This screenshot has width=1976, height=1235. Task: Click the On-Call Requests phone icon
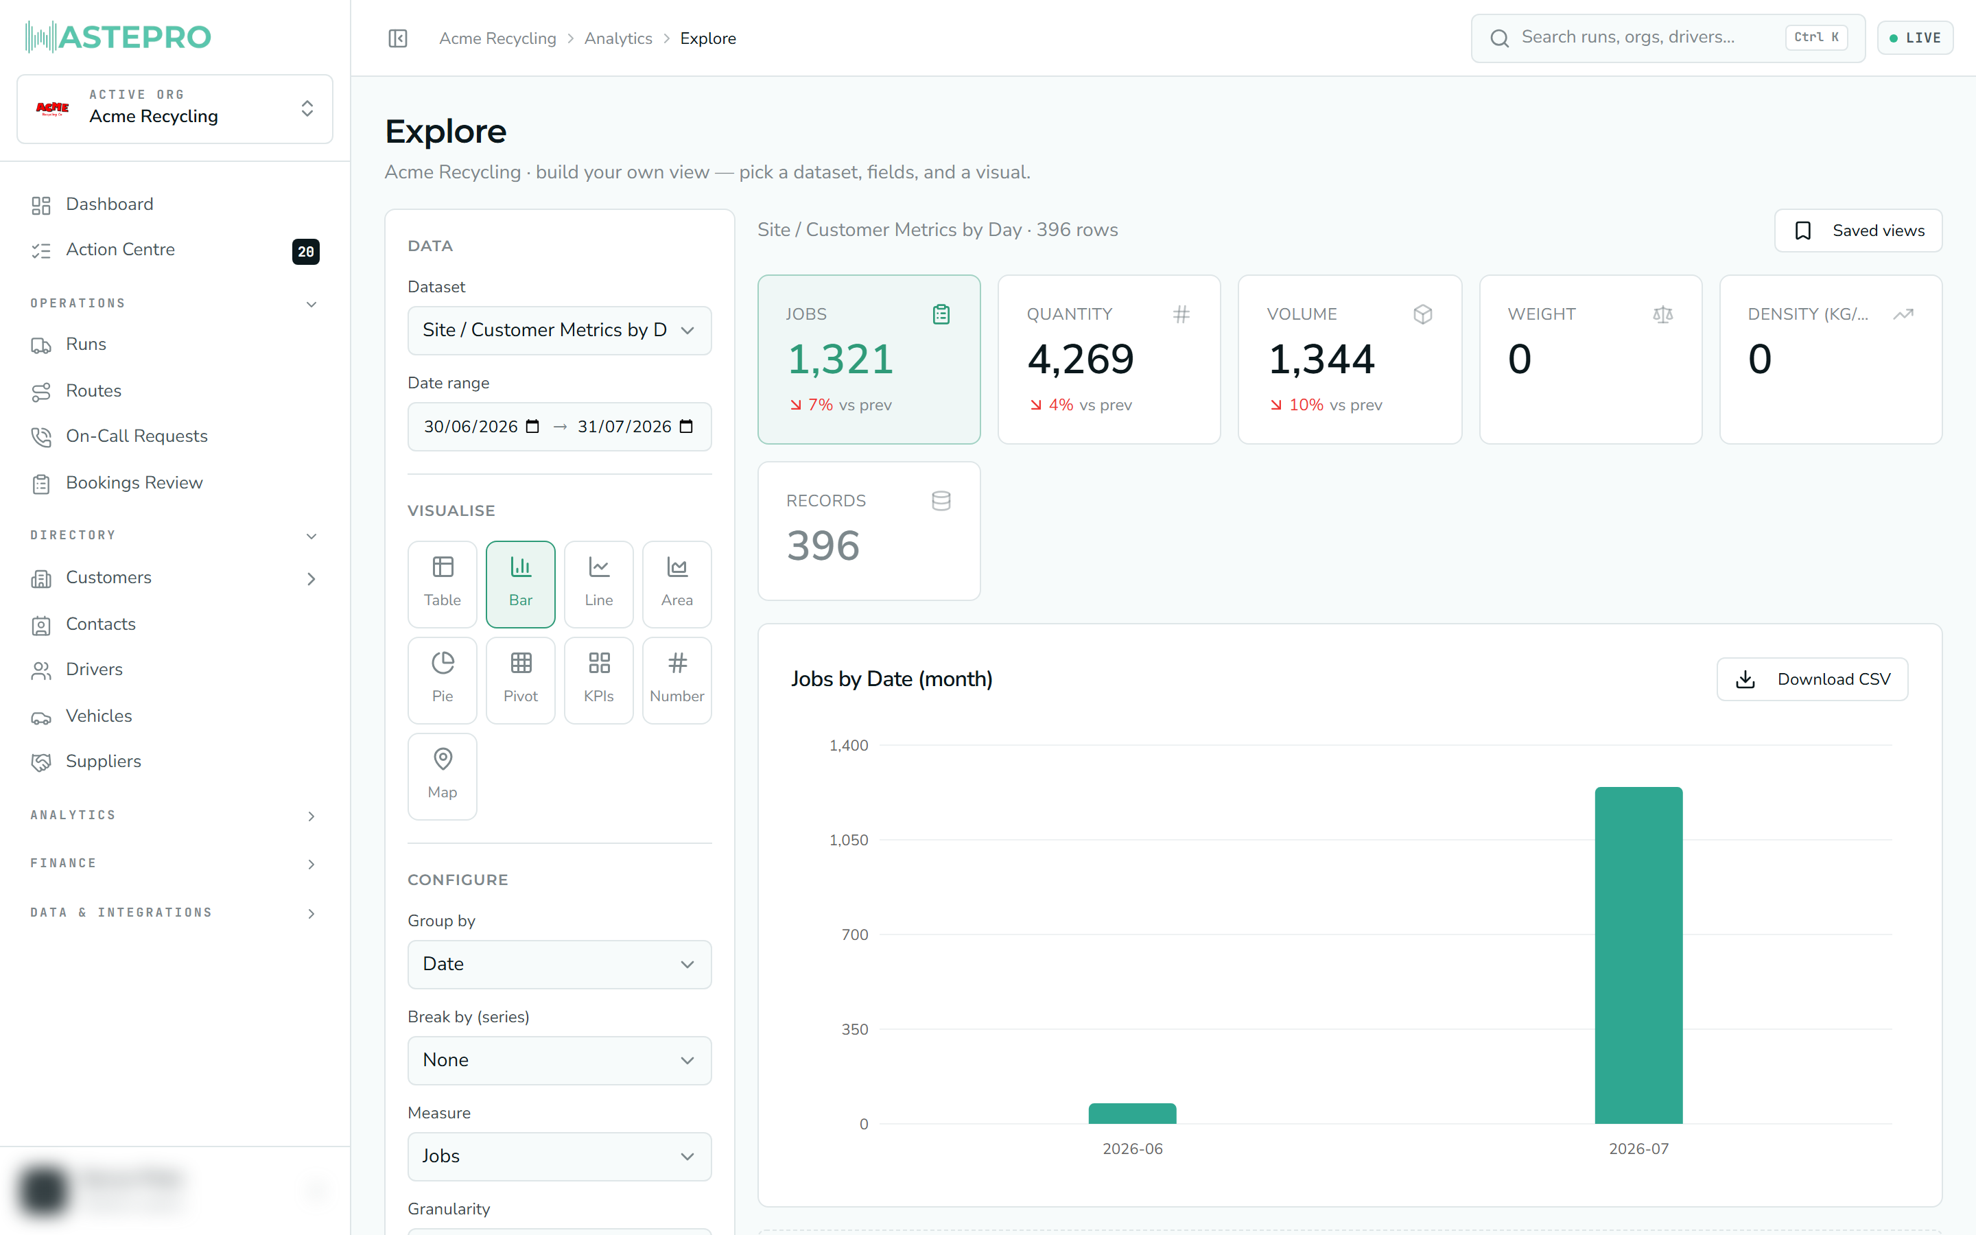point(41,437)
